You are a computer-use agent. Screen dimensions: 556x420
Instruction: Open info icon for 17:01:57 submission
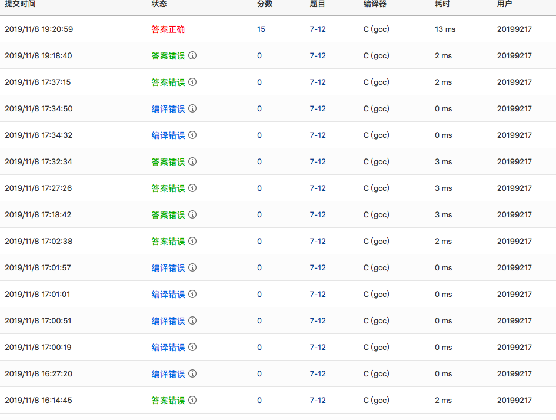pos(192,267)
